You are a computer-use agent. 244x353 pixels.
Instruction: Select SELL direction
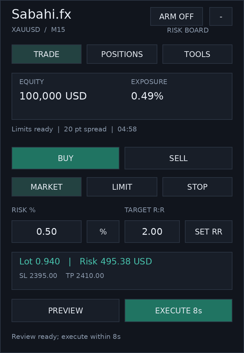click(179, 158)
